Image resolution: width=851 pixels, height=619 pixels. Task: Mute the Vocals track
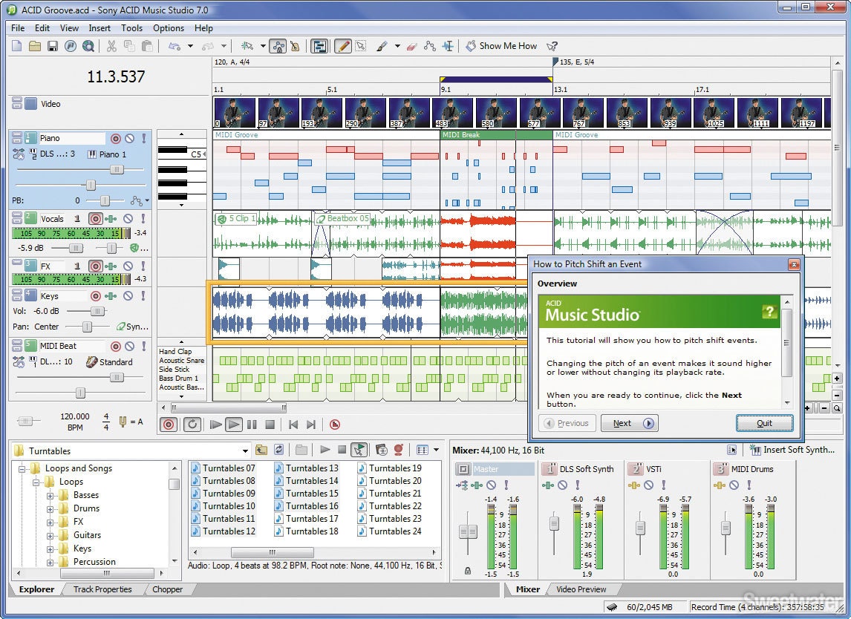(x=128, y=219)
